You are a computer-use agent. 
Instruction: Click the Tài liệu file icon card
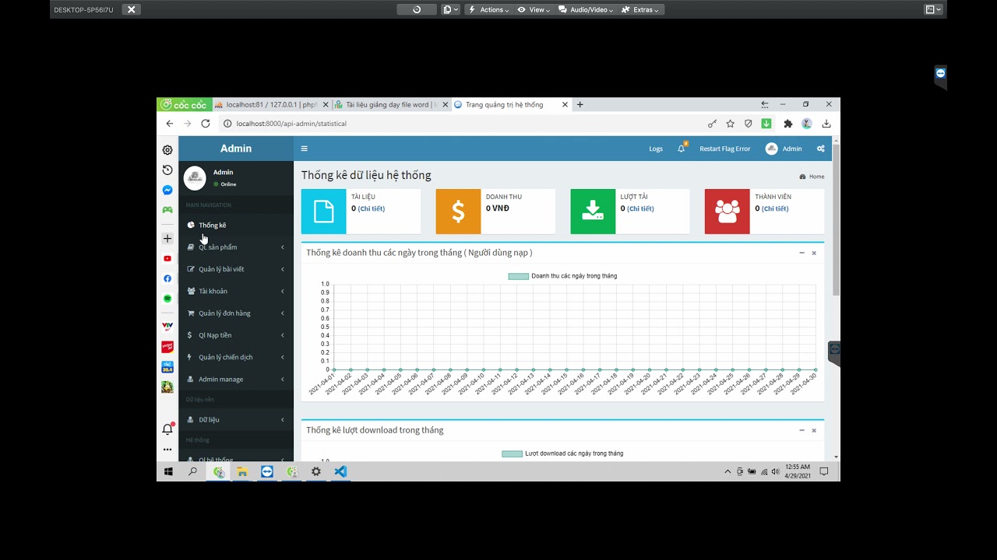click(x=323, y=212)
